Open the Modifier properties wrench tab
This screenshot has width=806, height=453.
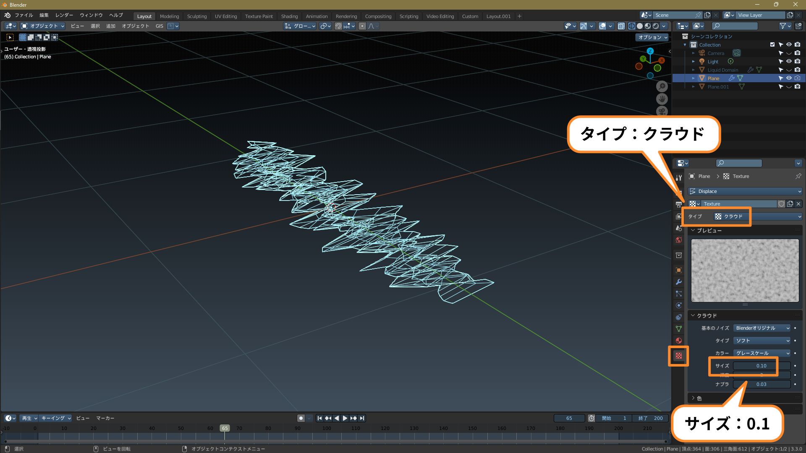[x=678, y=282]
